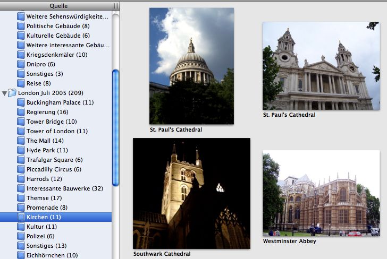Viewport: 387px width, 259px height.
Task: Click the Quelle column header
Action: point(60,6)
